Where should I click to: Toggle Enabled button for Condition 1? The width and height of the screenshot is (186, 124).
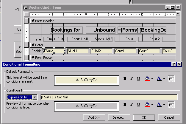click(x=171, y=105)
